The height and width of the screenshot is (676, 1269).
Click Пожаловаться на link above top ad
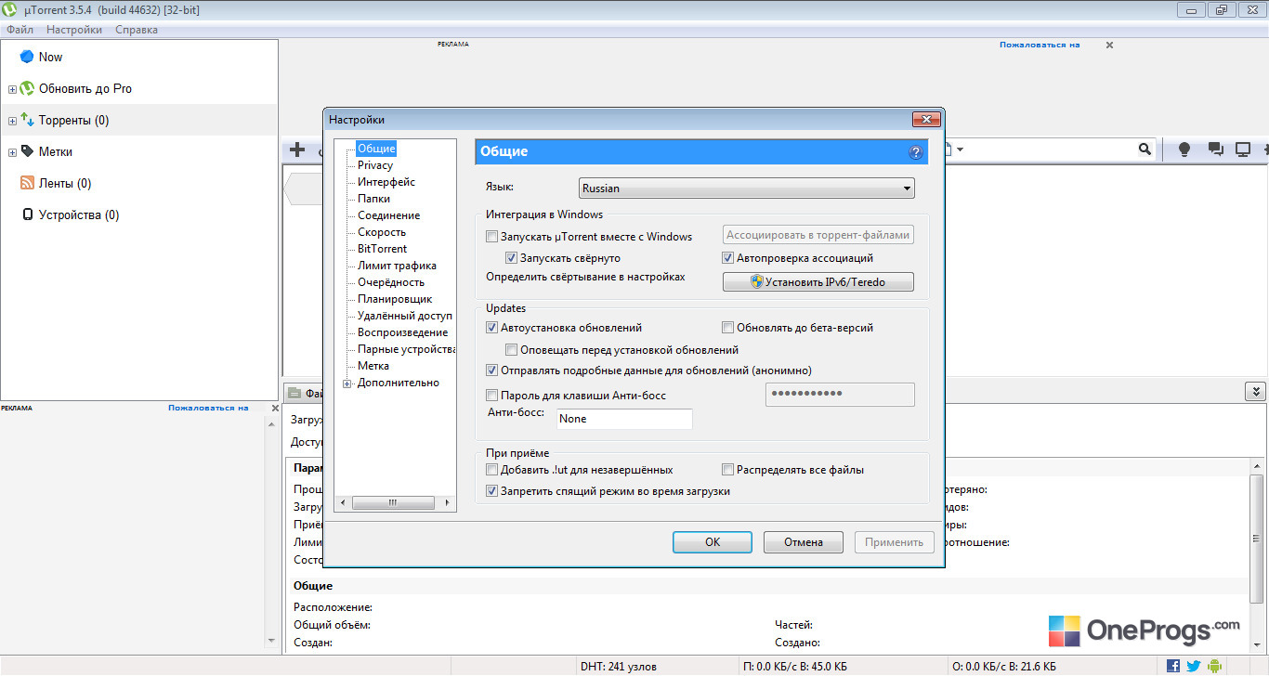click(1040, 45)
